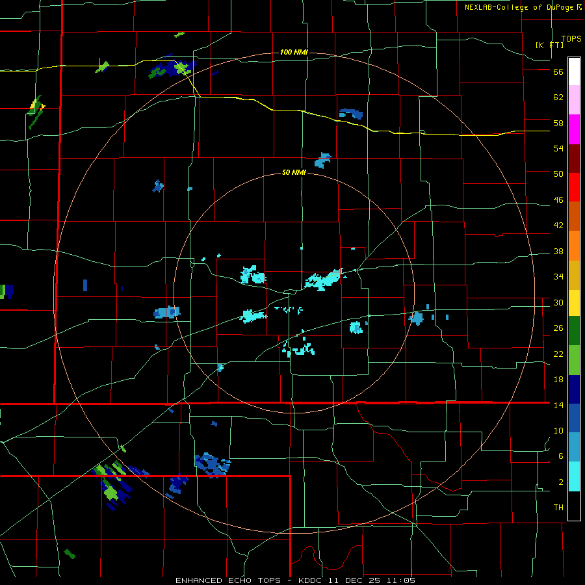Viewport: 585px width, 585px height.
Task: Click the 66 legend value
Action: pos(558,72)
